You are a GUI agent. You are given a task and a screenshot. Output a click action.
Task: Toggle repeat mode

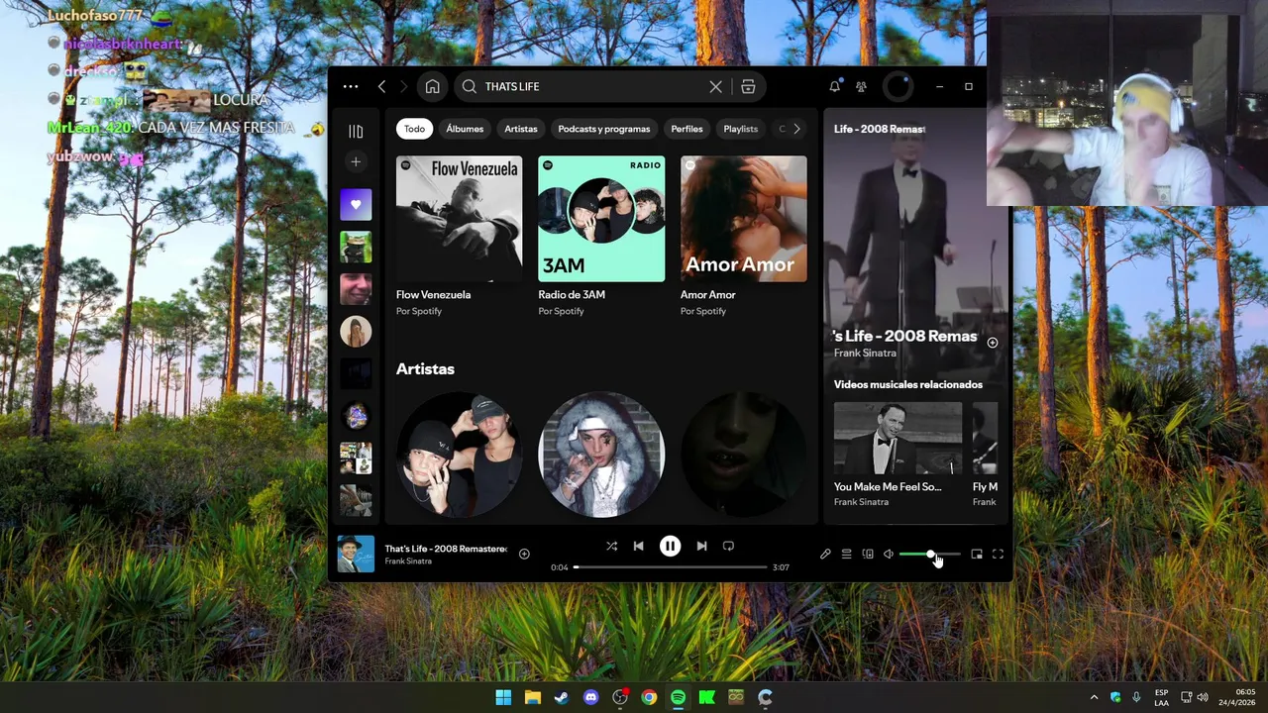(x=728, y=546)
